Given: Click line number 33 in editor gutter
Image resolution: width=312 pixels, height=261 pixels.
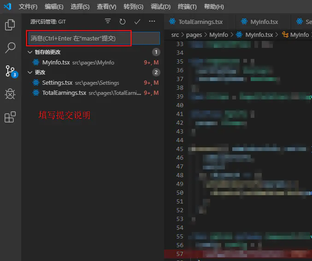Looking at the screenshot, I should pos(180,44).
